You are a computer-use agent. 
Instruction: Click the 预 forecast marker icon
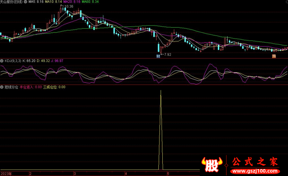274,56
